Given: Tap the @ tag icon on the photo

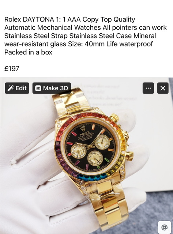Looking at the screenshot, I should click(x=165, y=227).
